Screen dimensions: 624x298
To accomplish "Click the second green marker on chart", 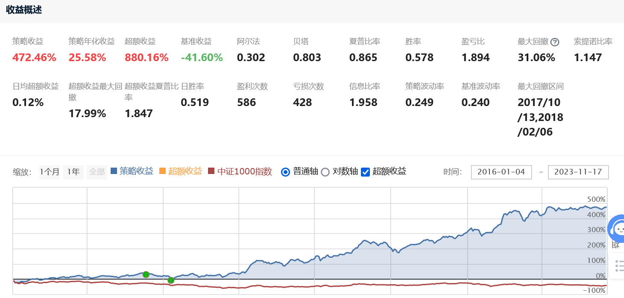I will pyautogui.click(x=171, y=280).
